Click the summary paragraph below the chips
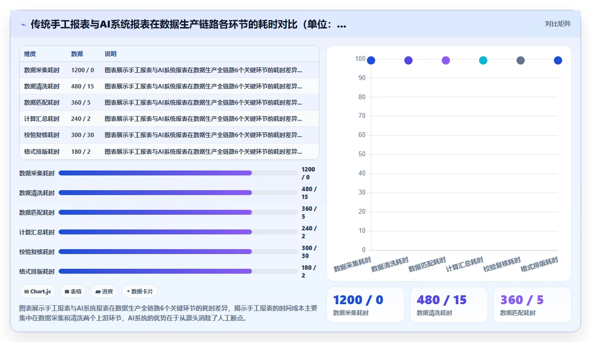Image resolution: width=591 pixels, height=342 pixels. pyautogui.click(x=168, y=313)
